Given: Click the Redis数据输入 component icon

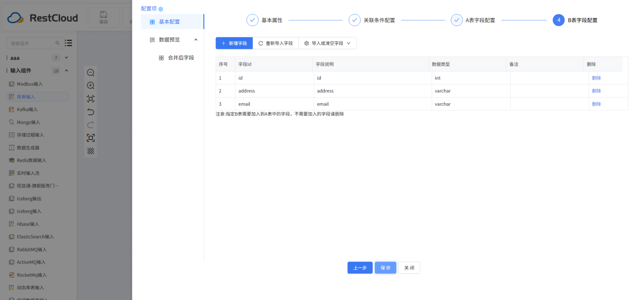Looking at the screenshot, I should click(x=12, y=160).
